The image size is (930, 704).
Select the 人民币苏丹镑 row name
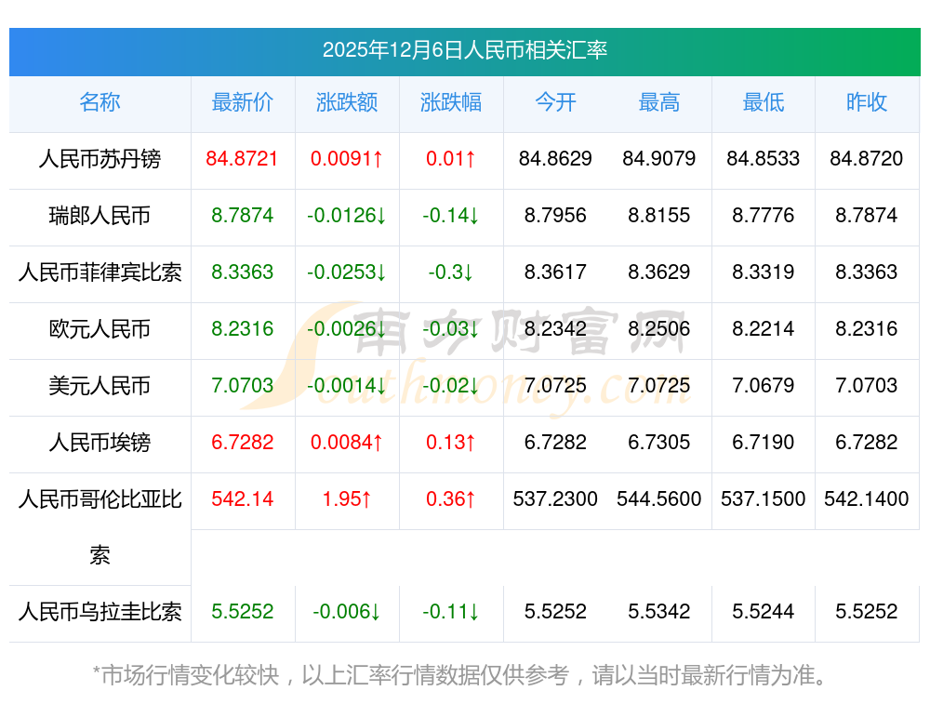[100, 159]
